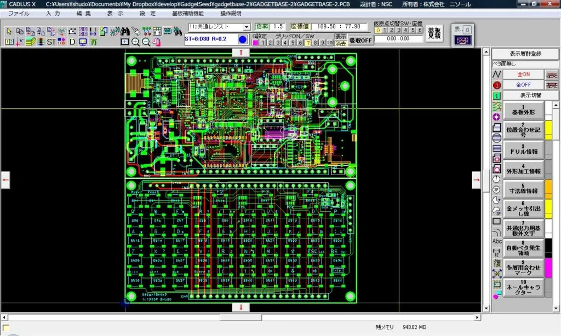Select temporary origin switch 3

[x=399, y=31]
